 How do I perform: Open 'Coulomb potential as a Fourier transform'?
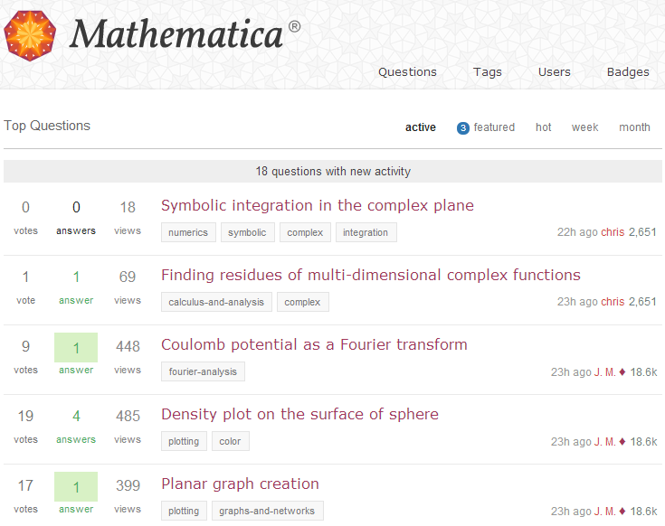coord(314,344)
